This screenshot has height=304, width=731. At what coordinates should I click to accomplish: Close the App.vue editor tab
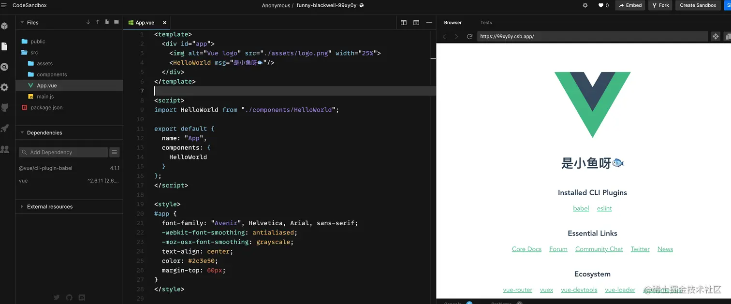point(164,23)
